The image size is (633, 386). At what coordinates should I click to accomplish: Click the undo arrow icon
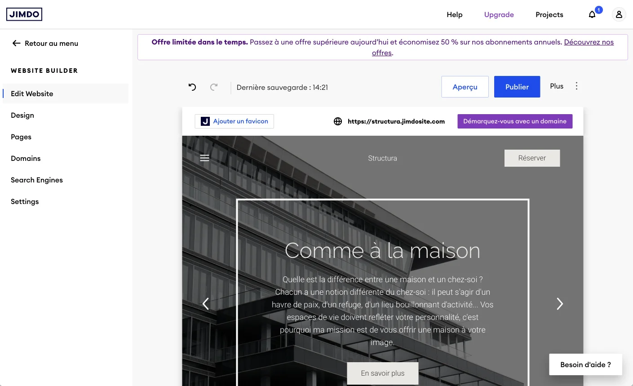[192, 87]
